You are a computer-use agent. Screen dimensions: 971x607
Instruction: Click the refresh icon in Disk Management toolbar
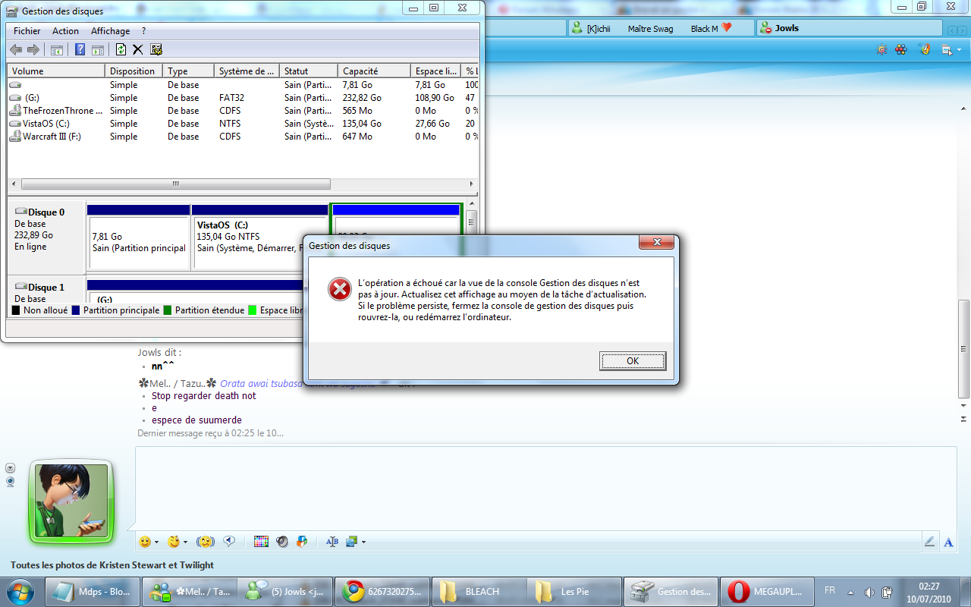[x=121, y=50]
